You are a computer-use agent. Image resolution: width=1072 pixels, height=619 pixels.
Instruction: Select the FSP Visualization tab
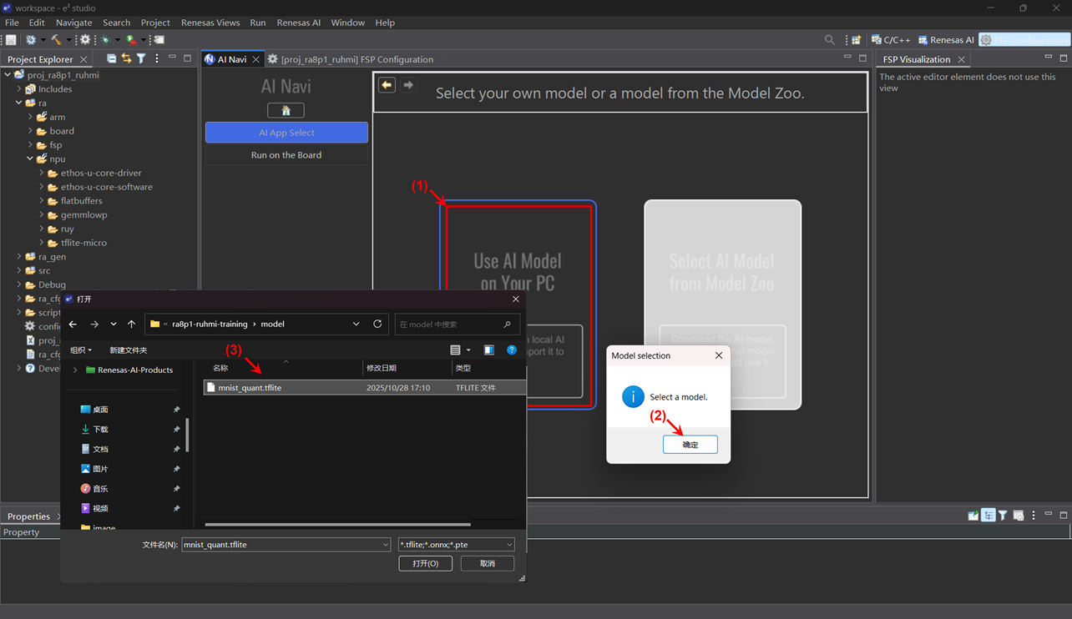[x=917, y=59]
